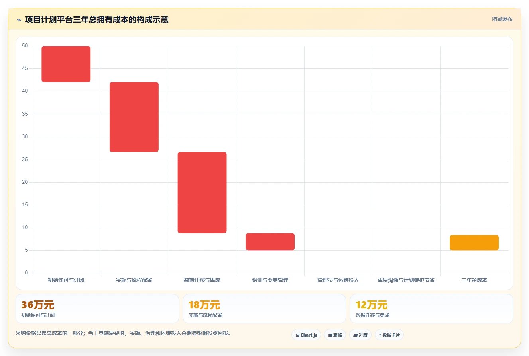
Task: Click the x-axis label 实施与流程配置
Action: coord(134,280)
